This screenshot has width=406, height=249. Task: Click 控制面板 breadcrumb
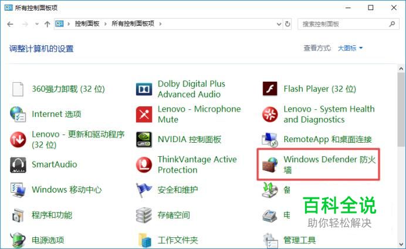point(87,24)
